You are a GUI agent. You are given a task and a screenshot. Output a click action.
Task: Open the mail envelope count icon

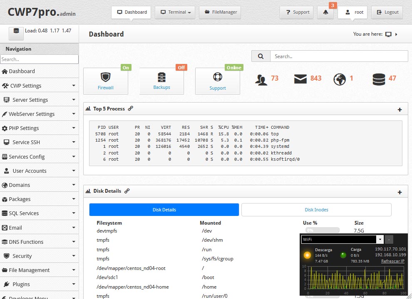[300, 78]
